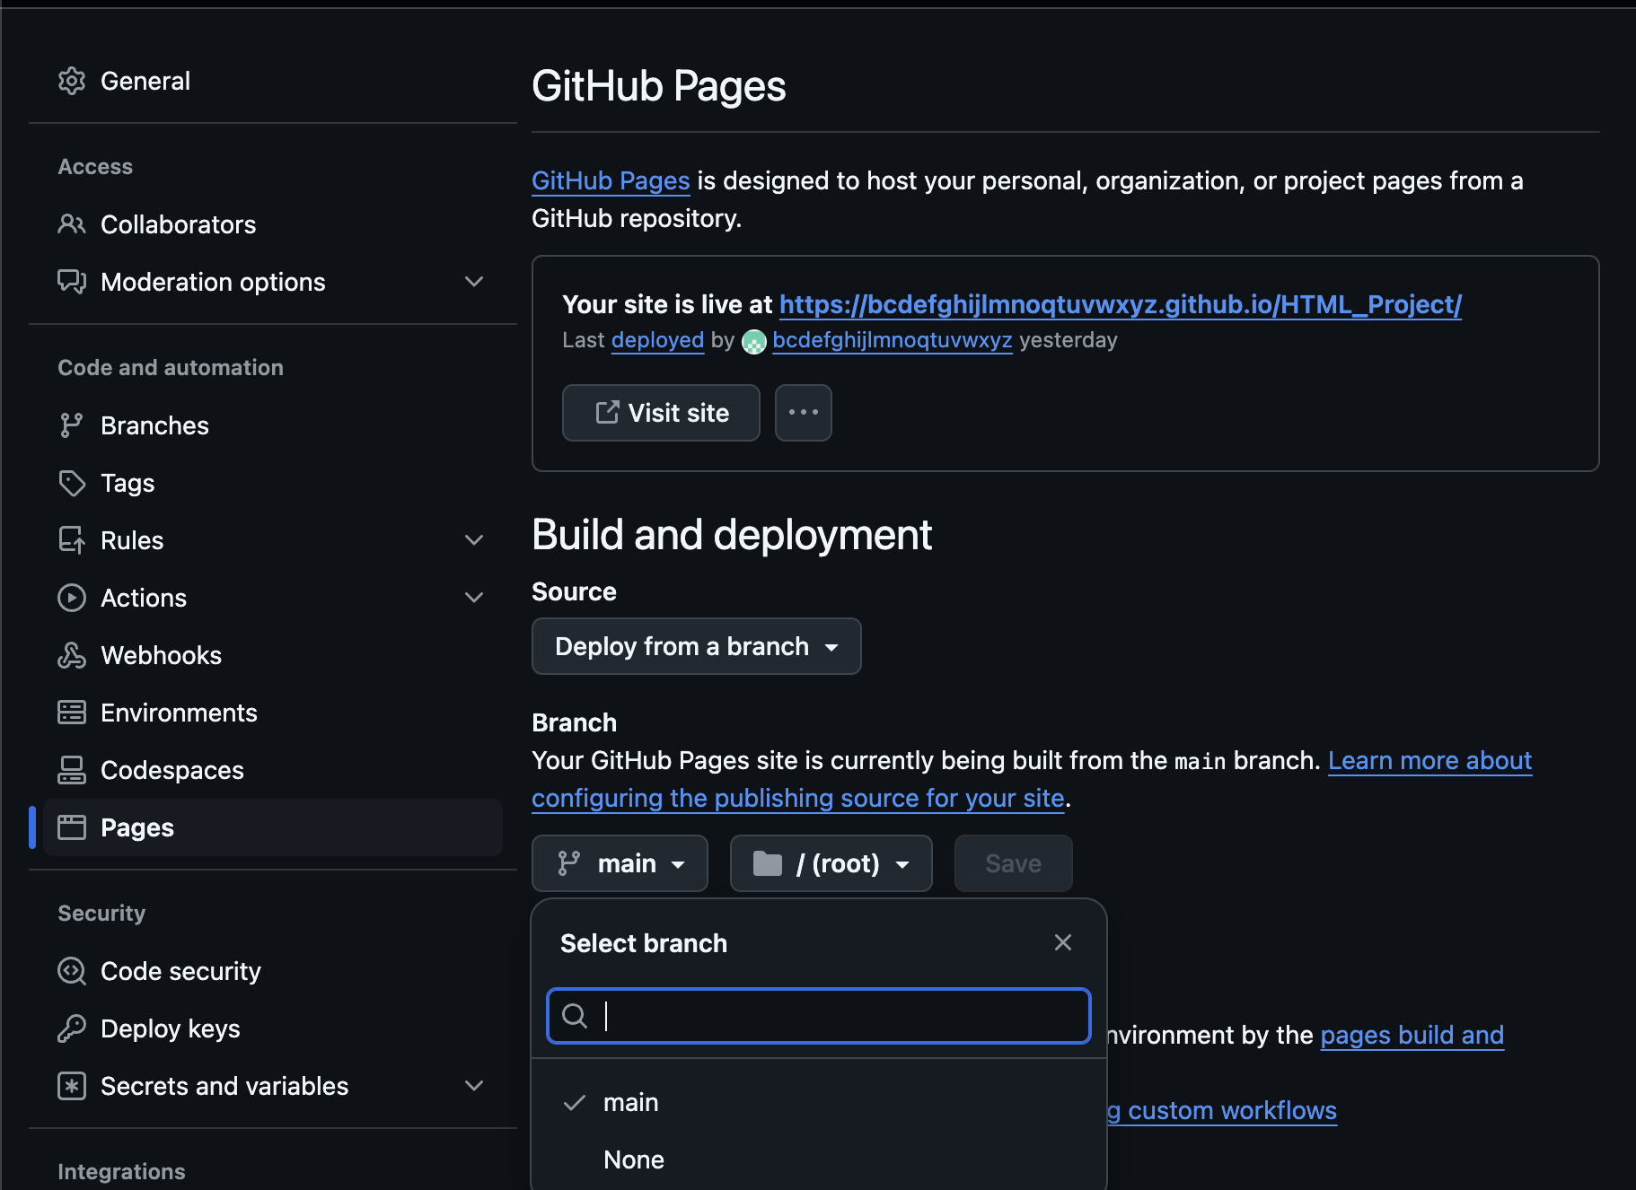
Task: Click the Secrets and variables asterisk icon
Action: 72,1086
